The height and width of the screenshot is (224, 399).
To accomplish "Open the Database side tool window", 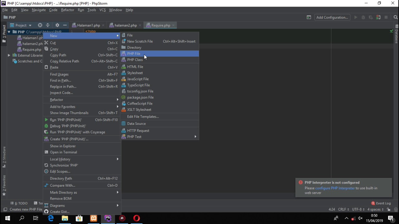I will pyautogui.click(x=397, y=35).
